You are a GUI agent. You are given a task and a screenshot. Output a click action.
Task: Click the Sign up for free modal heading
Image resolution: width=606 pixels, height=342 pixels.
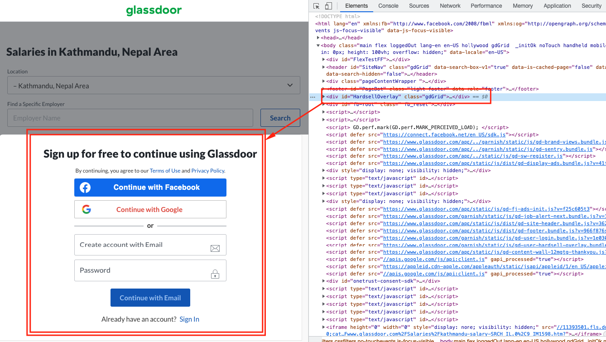[150, 154]
